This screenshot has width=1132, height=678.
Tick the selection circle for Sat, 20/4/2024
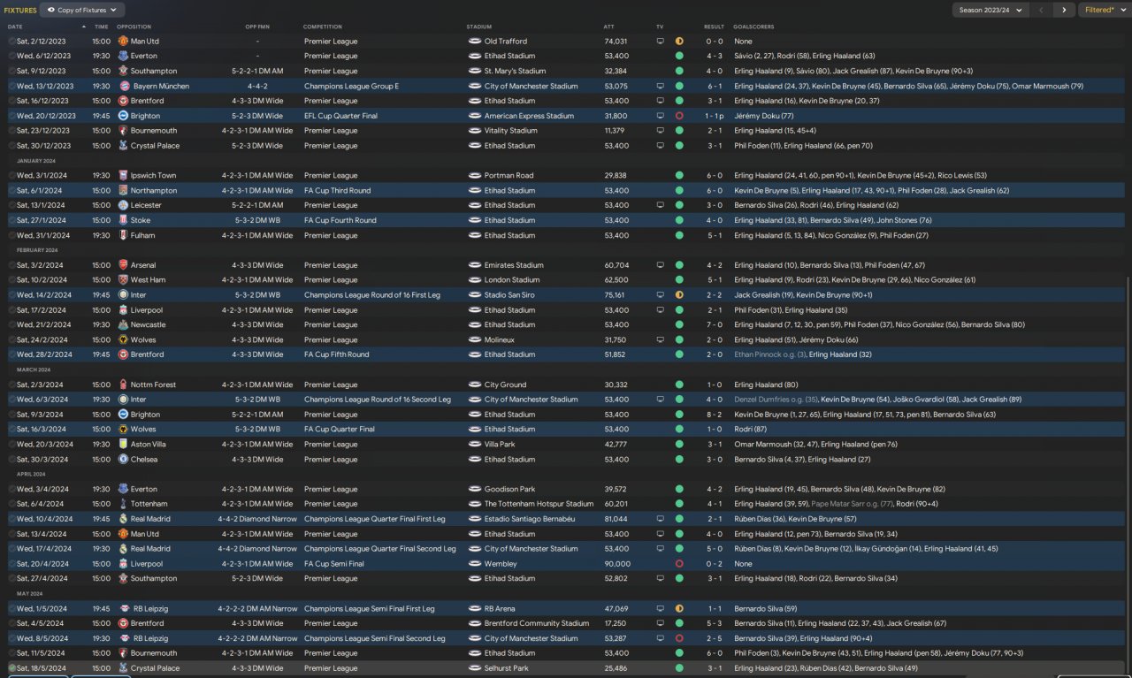point(12,564)
